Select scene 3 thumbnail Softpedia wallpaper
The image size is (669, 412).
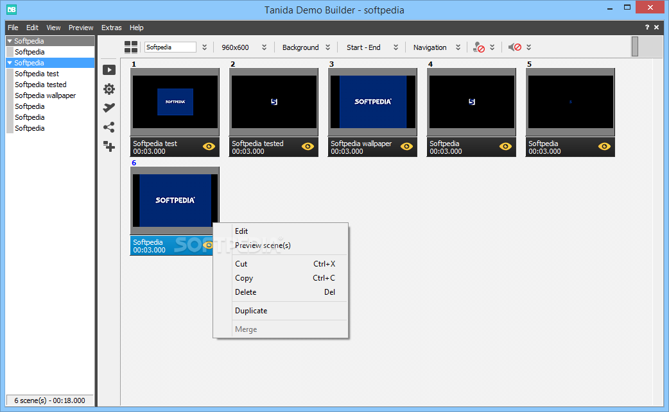373,102
